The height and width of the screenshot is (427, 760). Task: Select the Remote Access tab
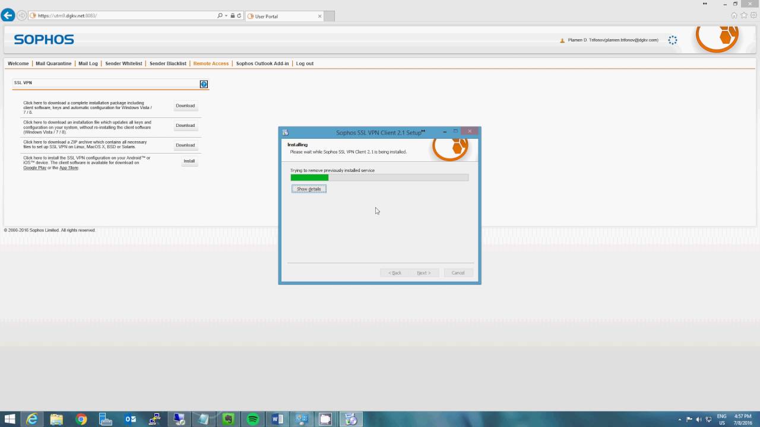tap(211, 63)
